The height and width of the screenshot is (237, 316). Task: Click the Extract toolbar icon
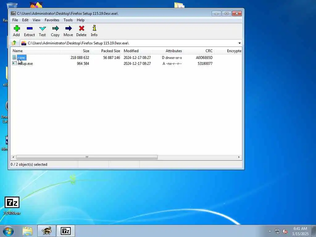tap(29, 28)
